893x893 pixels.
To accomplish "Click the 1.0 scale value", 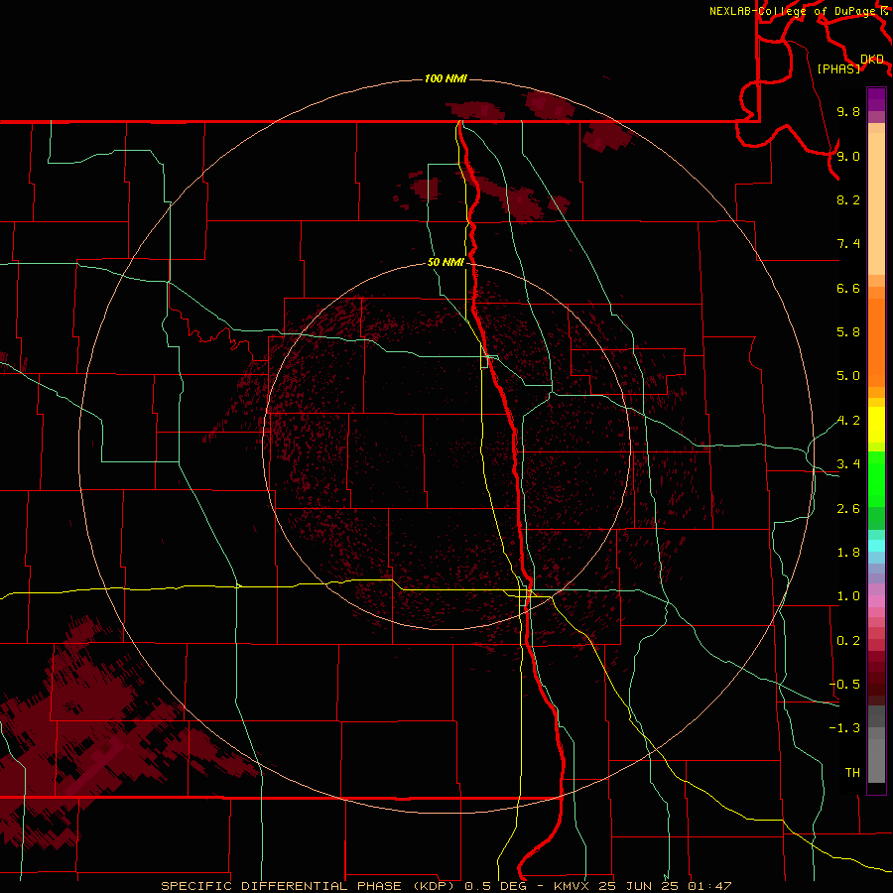I will coord(848,596).
